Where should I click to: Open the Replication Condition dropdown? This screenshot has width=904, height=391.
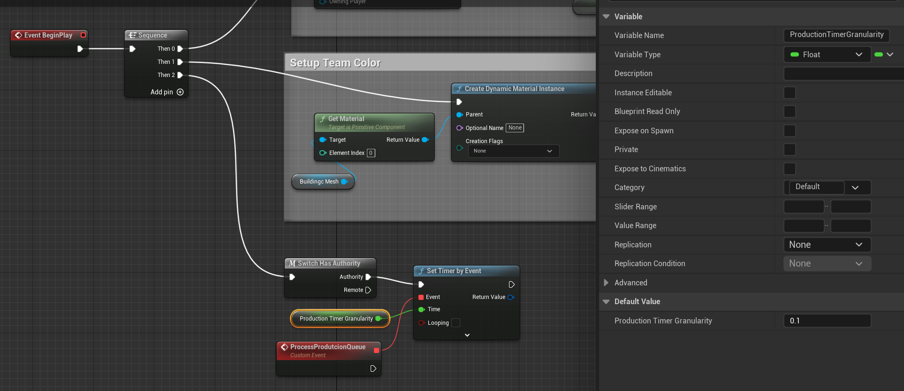[x=827, y=264]
